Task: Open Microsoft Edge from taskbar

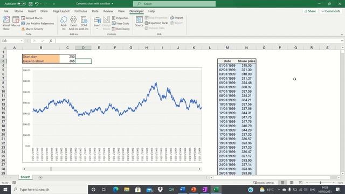Action: coord(115,189)
